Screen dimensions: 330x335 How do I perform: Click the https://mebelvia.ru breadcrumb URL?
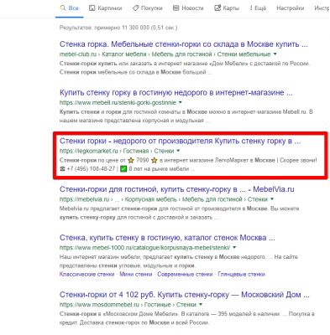pyautogui.click(x=164, y=199)
